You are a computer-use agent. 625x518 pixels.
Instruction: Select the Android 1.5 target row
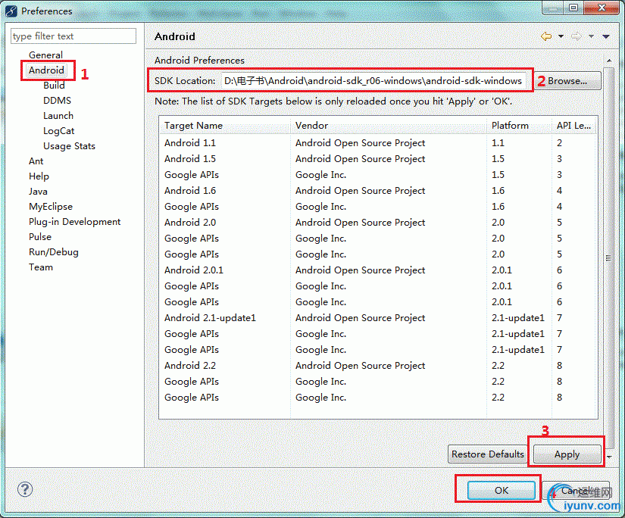click(x=378, y=158)
